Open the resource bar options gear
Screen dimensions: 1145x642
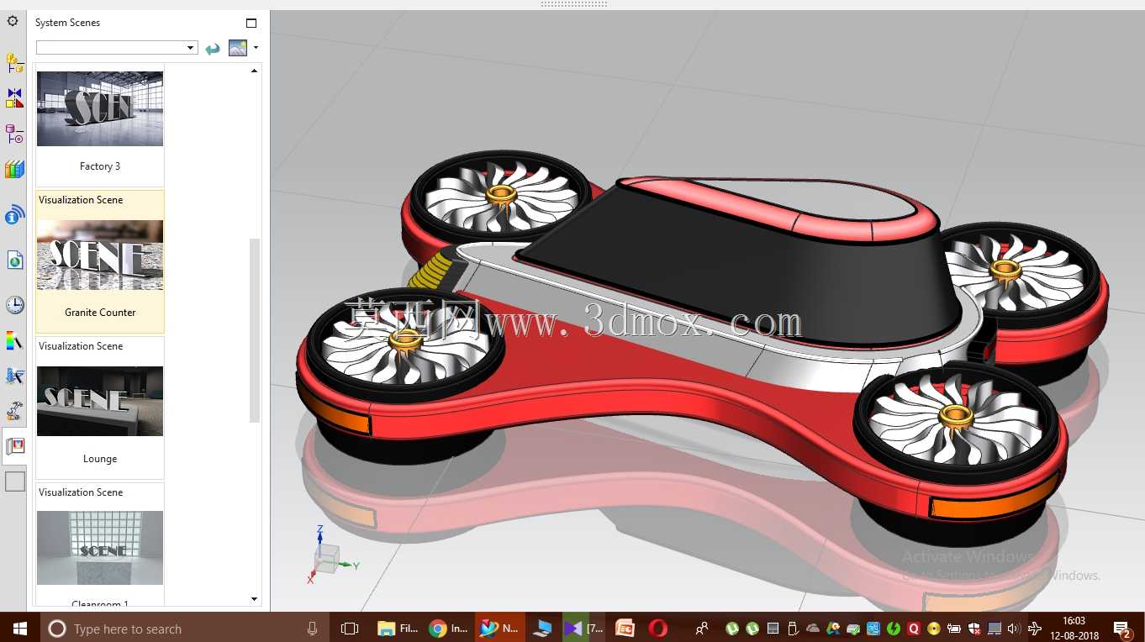[13, 21]
